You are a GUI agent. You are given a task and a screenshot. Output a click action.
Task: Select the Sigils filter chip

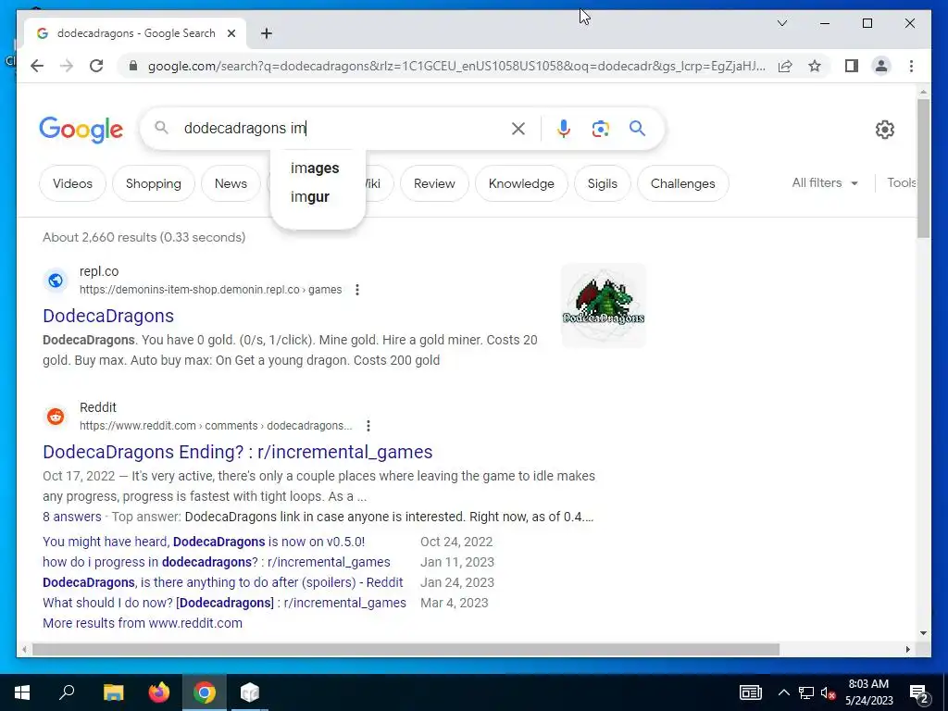602,183
